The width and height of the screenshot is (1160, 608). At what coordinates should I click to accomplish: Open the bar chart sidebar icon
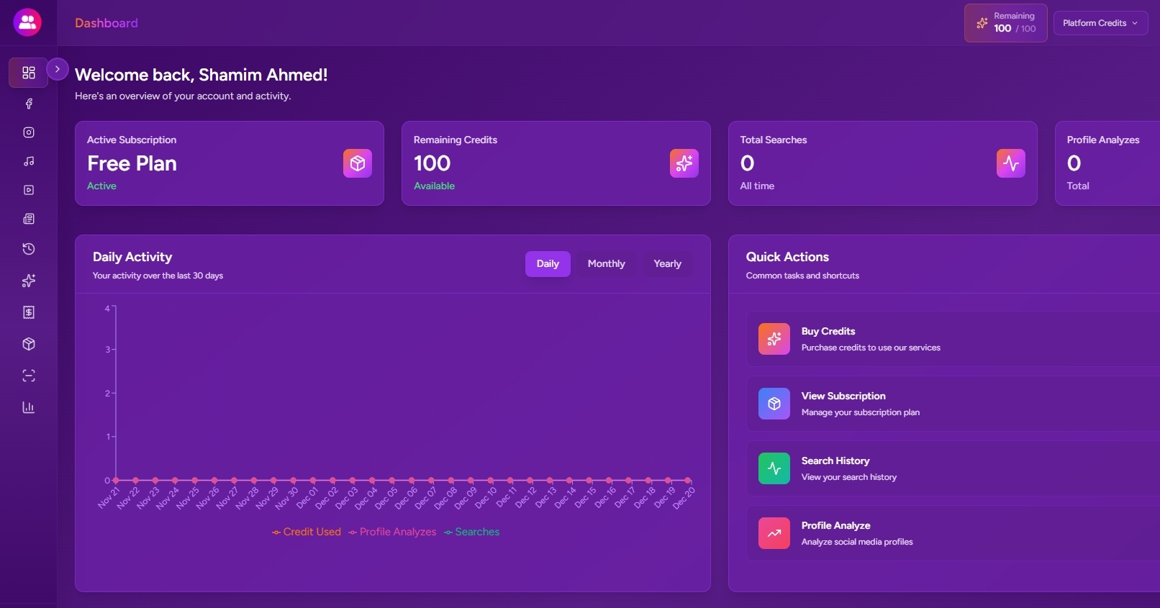29,407
